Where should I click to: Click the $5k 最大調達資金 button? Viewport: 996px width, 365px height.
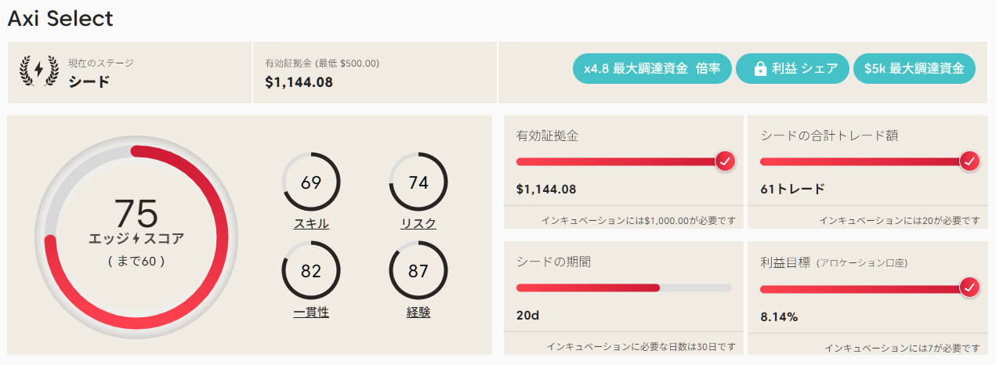click(914, 68)
